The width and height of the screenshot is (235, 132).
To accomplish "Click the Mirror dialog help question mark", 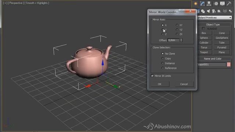I will (x=182, y=11).
